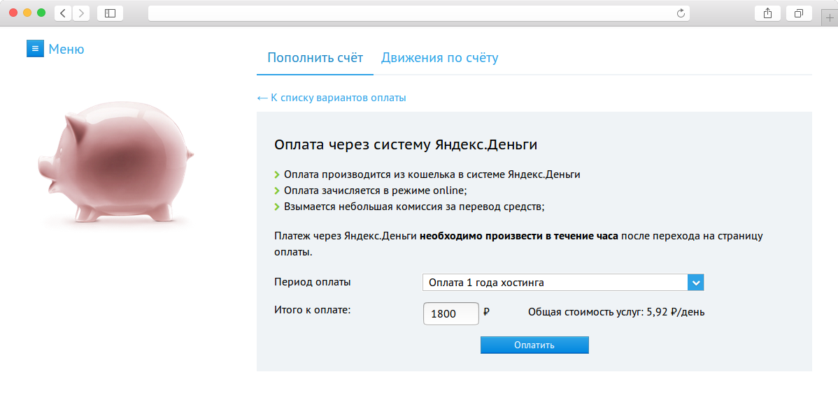Switch to the Пополнить счёт tab
The image size is (838, 402).
point(315,58)
